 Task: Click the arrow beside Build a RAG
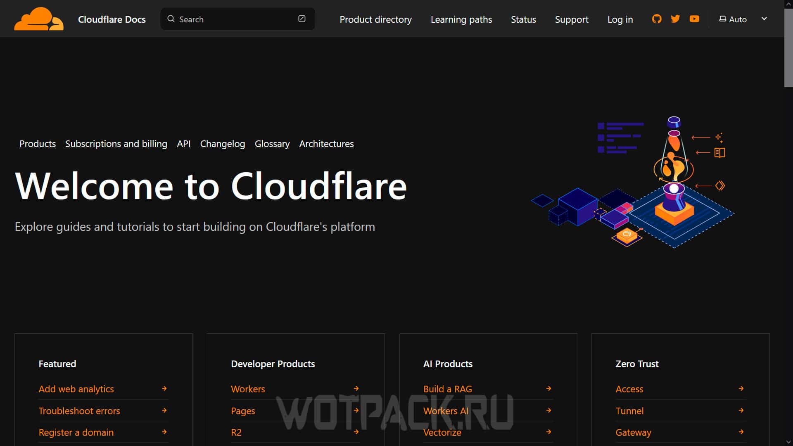[548, 389]
